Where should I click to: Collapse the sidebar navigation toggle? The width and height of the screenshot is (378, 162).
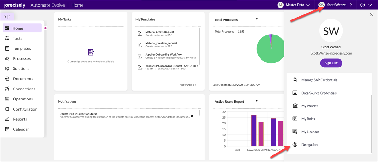point(7,17)
